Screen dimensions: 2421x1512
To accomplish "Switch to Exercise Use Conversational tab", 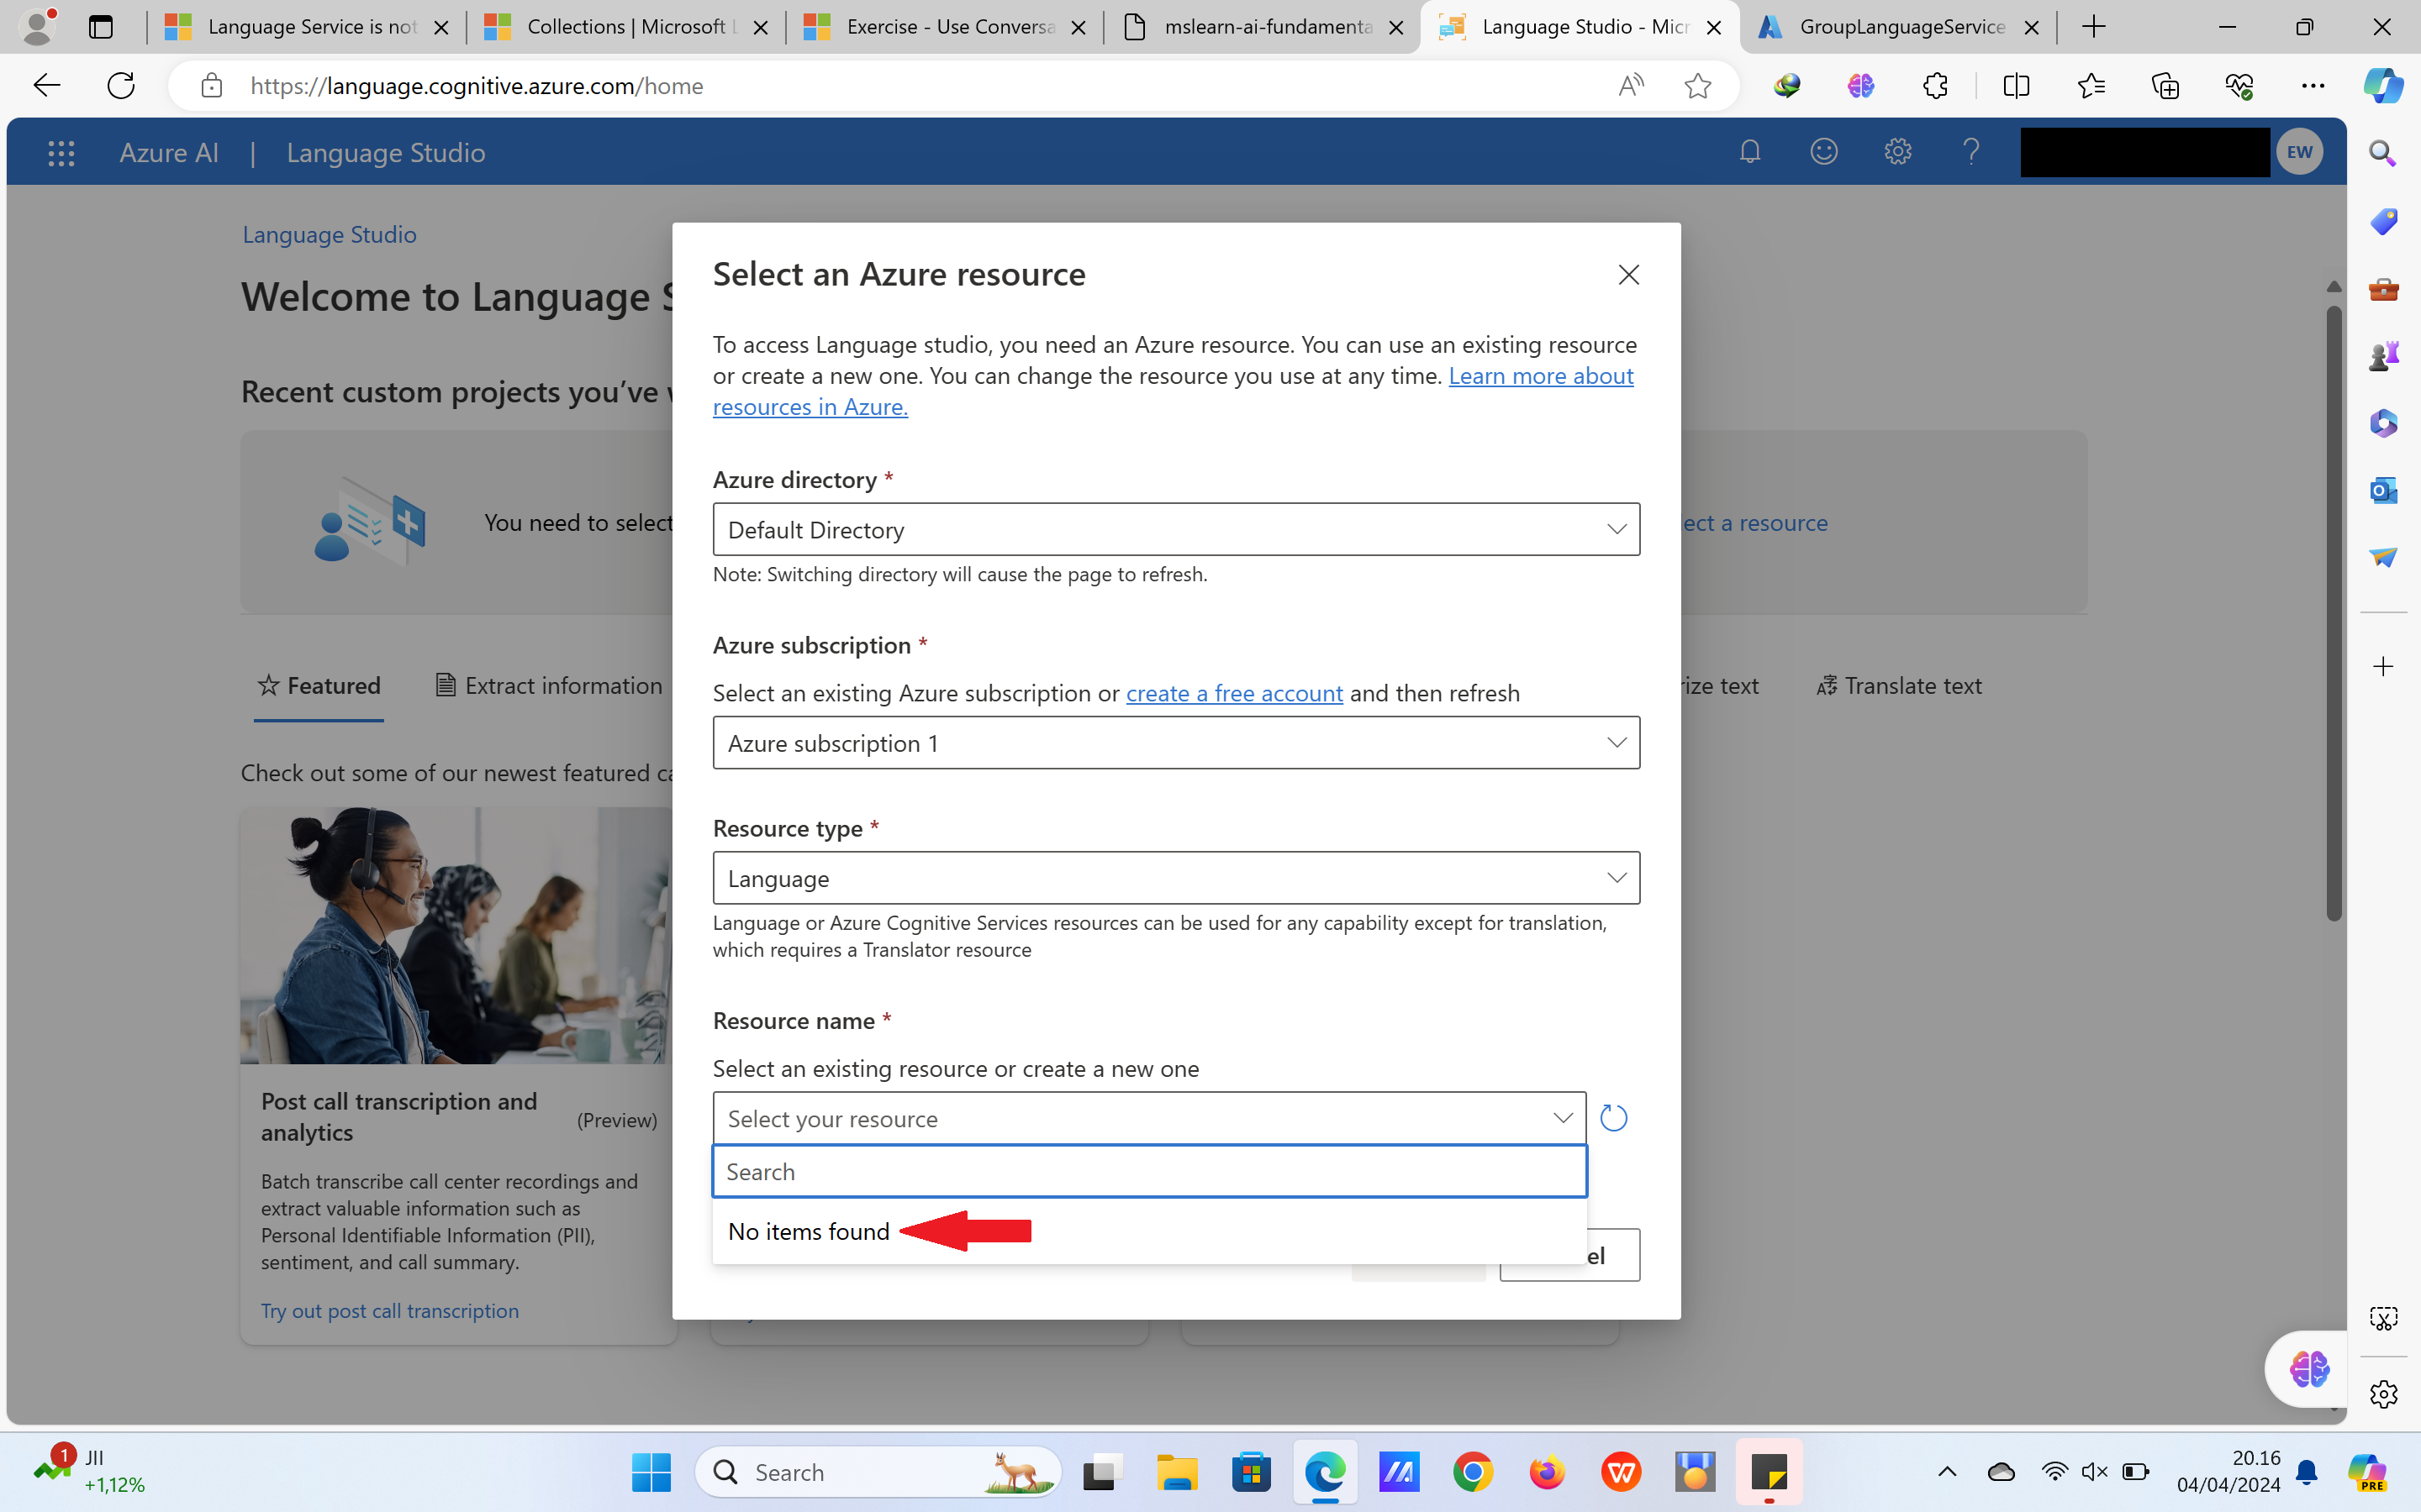I will (x=943, y=27).
